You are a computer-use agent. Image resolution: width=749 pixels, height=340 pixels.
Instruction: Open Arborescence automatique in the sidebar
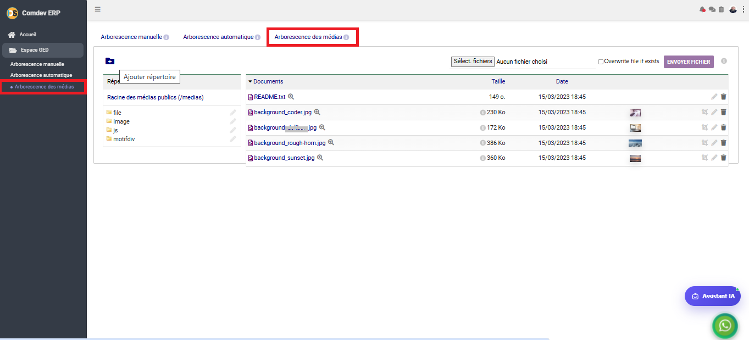[41, 75]
